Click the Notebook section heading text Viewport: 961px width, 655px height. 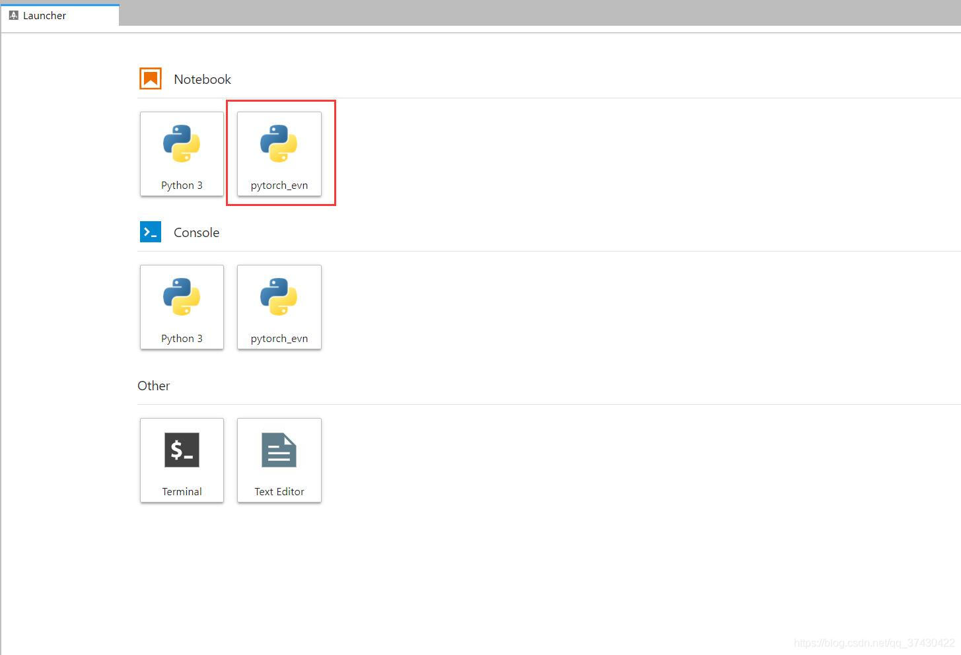(x=202, y=79)
